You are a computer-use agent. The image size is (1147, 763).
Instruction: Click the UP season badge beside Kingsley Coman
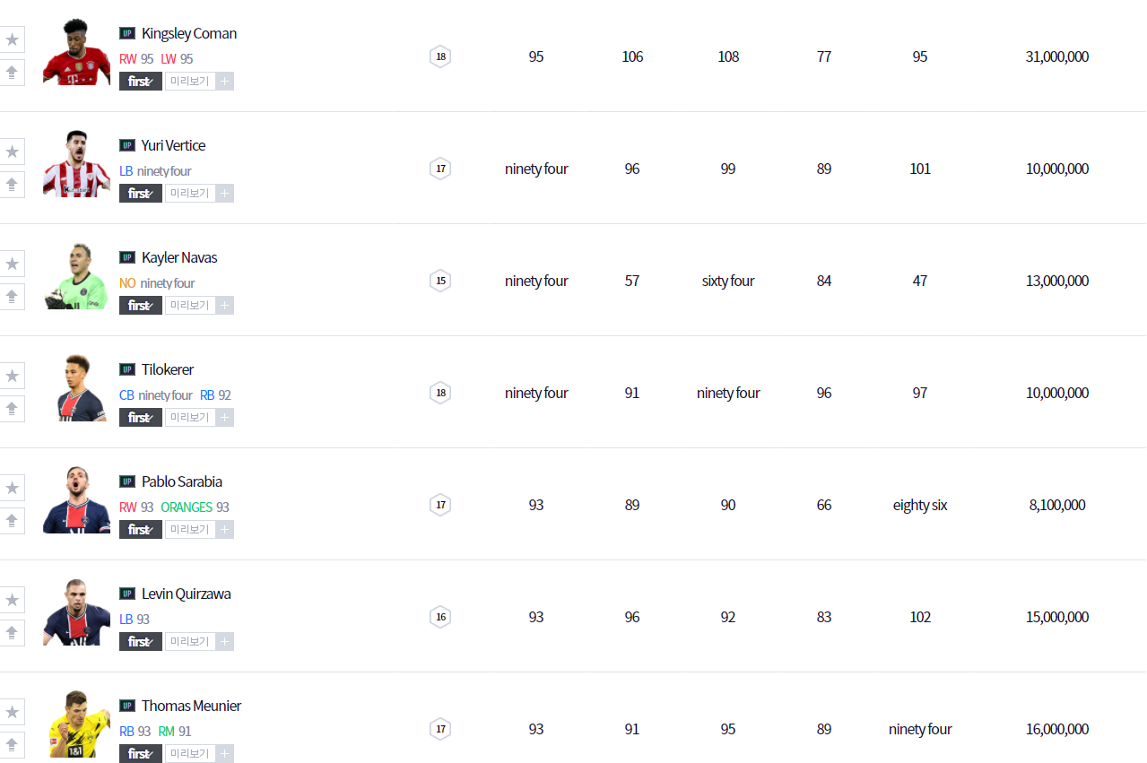[127, 33]
